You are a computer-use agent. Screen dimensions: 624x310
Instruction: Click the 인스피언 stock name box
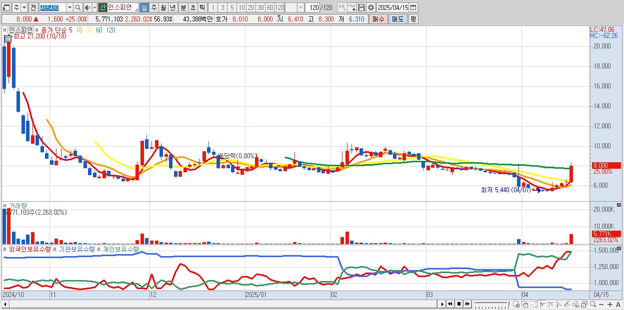pos(122,7)
